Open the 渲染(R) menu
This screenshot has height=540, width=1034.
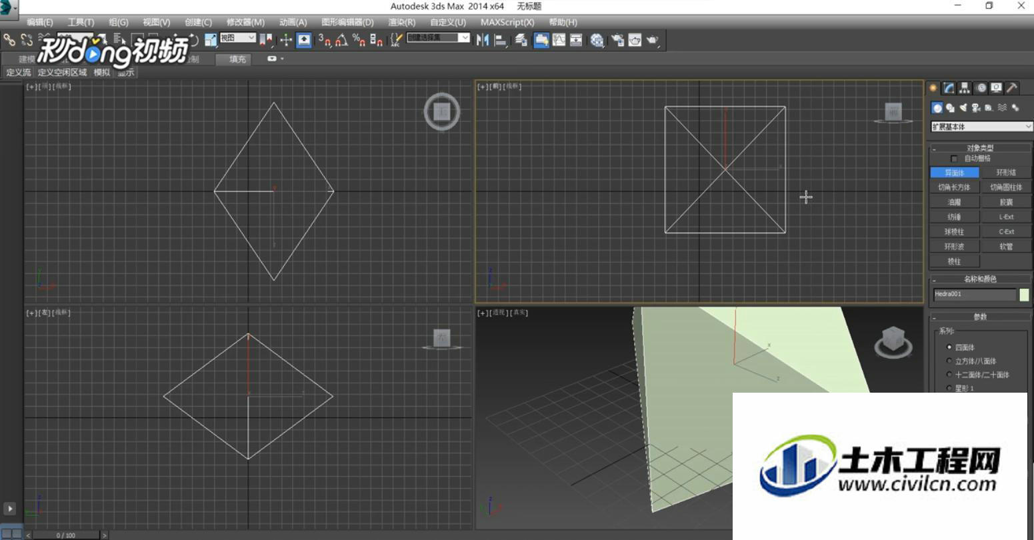(x=402, y=22)
